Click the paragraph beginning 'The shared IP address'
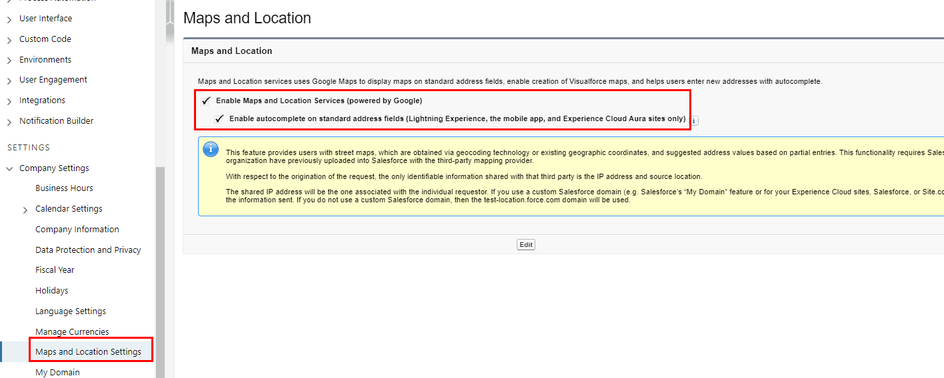This screenshot has height=378, width=944. coord(585,196)
